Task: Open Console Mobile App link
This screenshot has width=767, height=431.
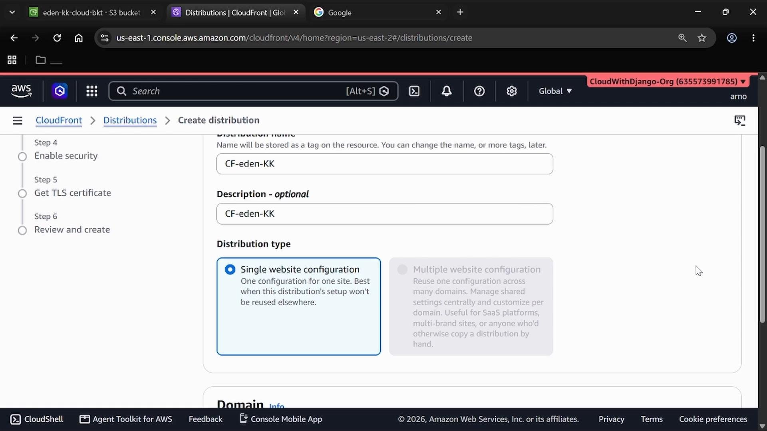Action: [281, 419]
